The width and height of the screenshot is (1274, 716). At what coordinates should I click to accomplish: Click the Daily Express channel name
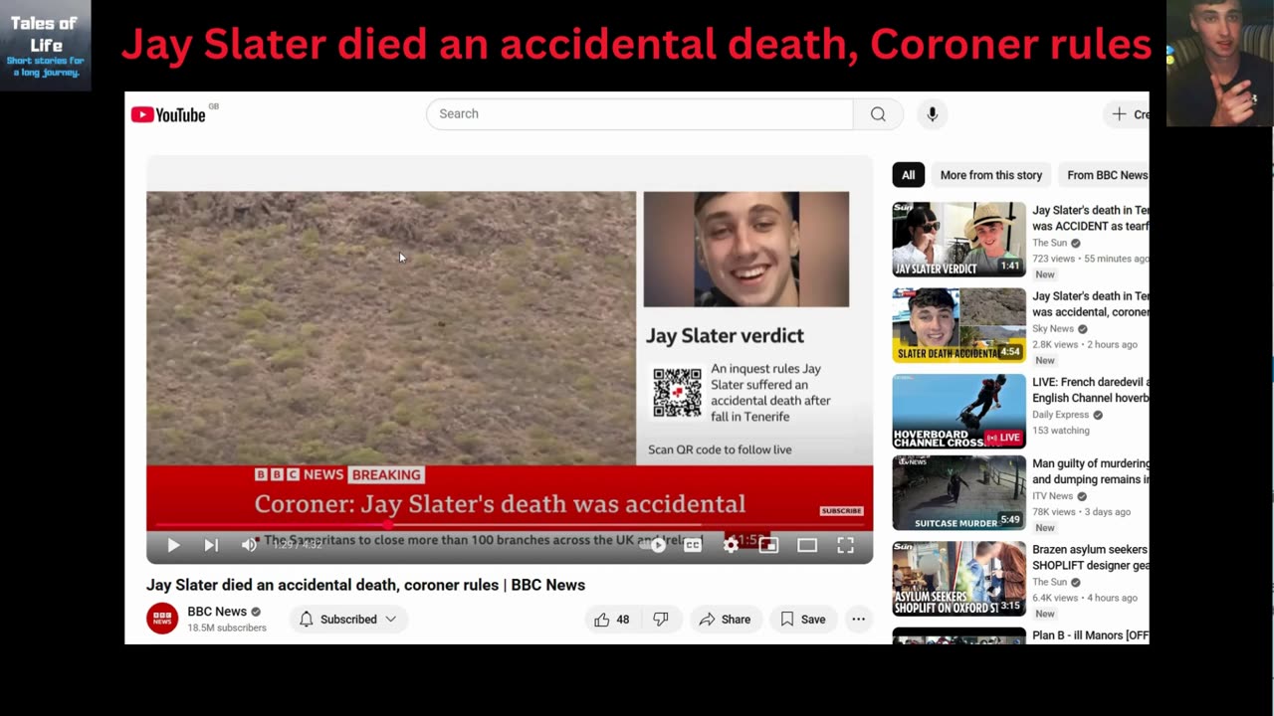1060,415
